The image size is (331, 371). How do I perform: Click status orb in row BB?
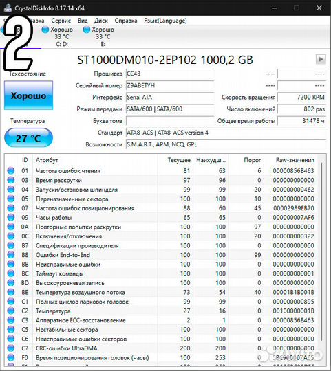pos(10,264)
